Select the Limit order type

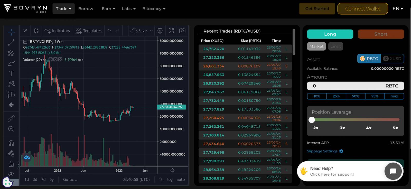(335, 46)
